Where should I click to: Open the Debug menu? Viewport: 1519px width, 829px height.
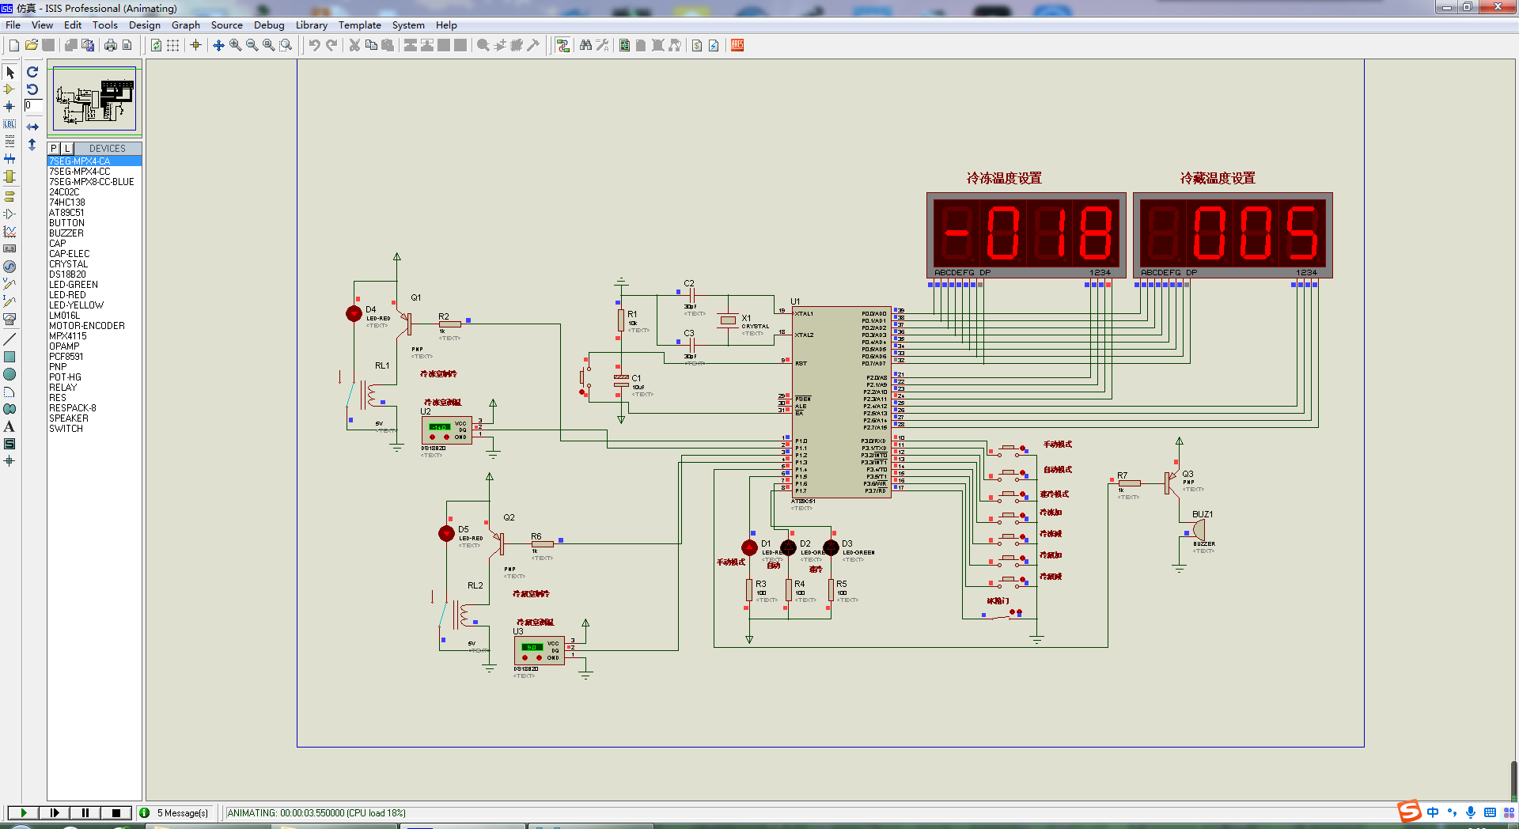[269, 25]
